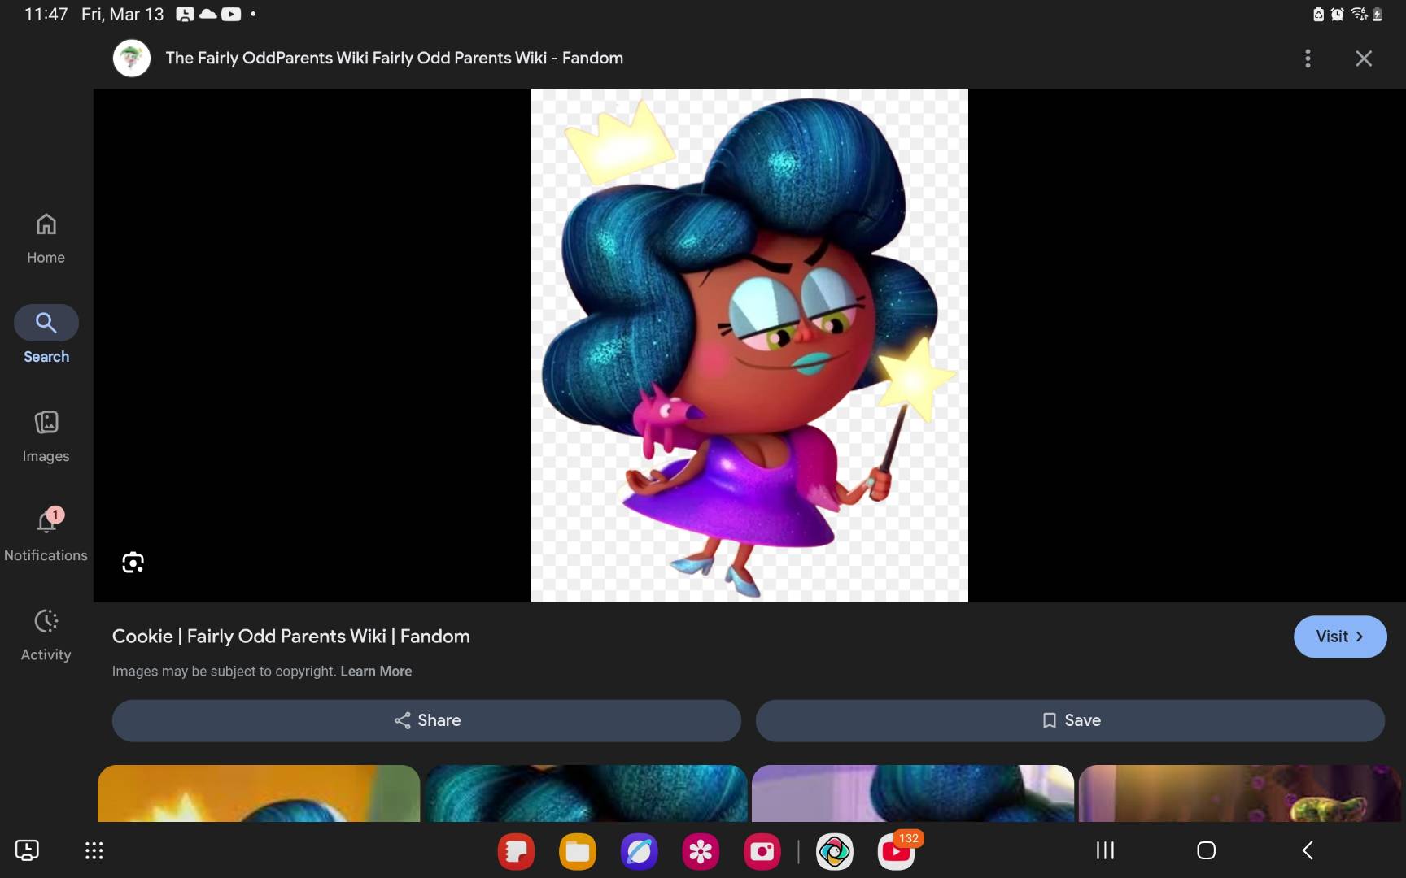Tap the battery icon in the status bar
This screenshot has width=1406, height=878.
(x=1377, y=14)
